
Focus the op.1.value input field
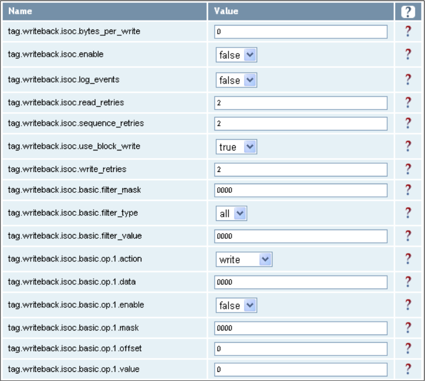point(301,369)
